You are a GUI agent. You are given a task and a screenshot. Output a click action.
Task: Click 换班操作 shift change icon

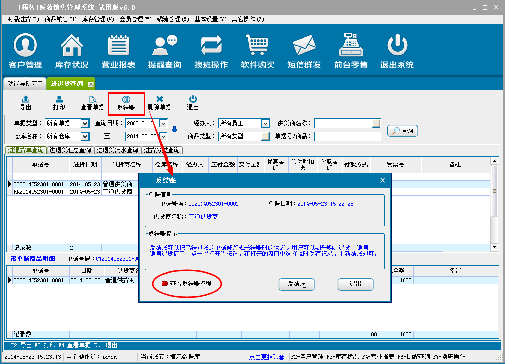click(211, 51)
